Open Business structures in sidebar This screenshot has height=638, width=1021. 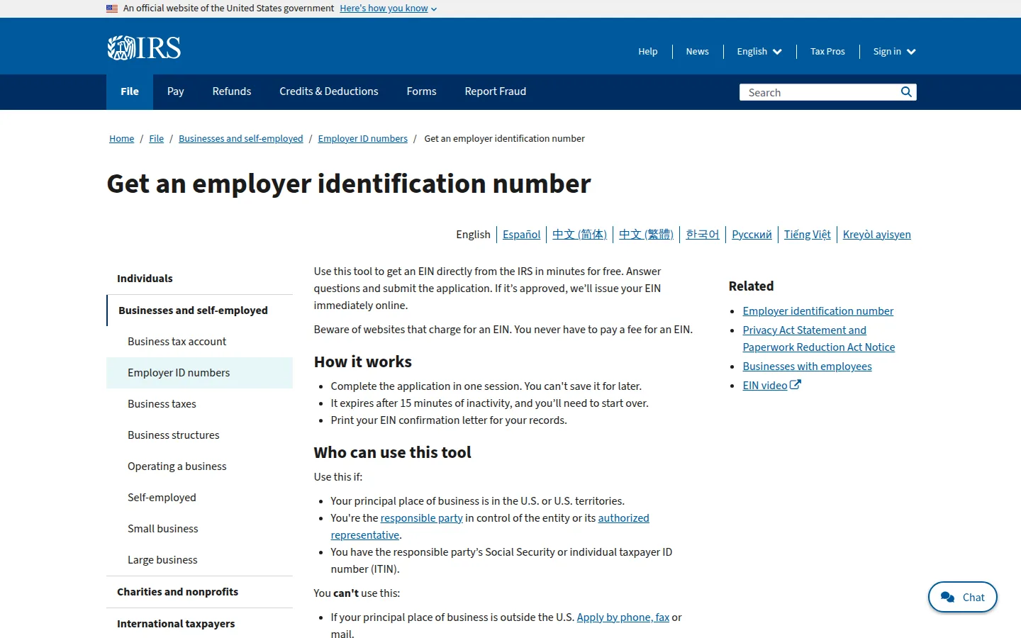coord(199,435)
